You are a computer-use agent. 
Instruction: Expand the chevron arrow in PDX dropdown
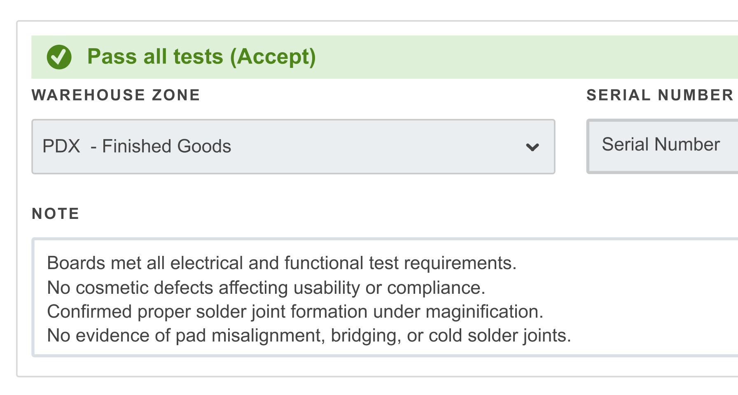(532, 147)
